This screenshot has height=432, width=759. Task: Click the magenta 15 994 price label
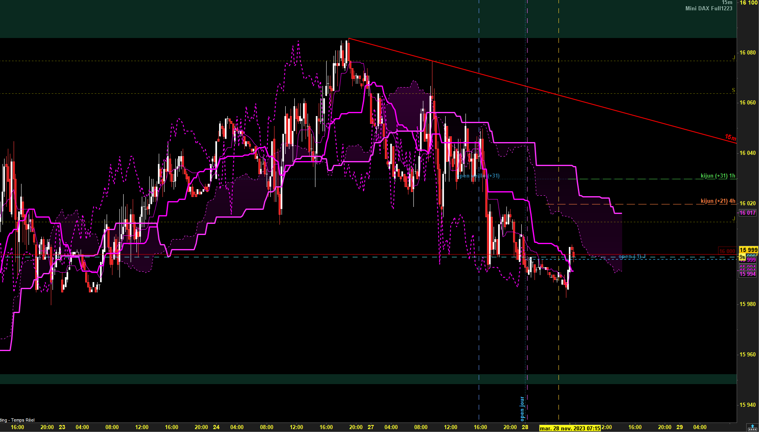tap(747, 274)
